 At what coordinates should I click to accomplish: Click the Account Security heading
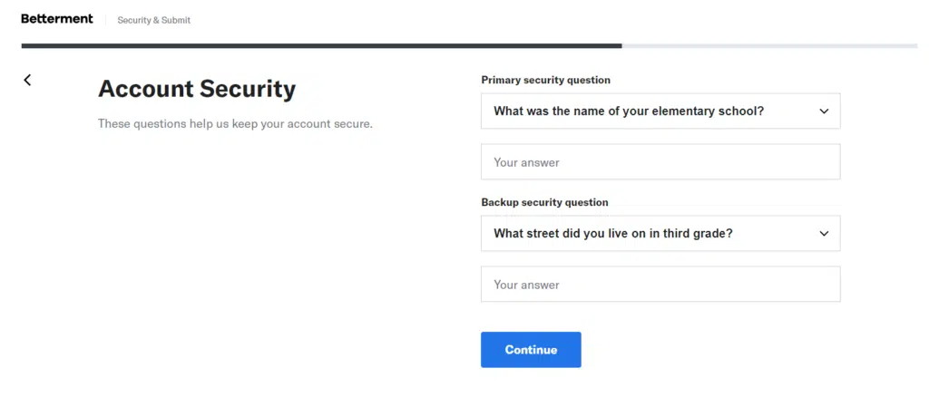(197, 89)
